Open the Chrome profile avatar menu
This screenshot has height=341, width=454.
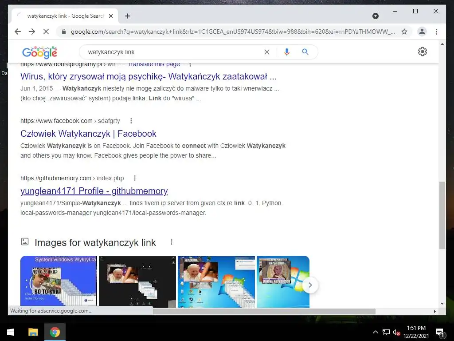[422, 32]
